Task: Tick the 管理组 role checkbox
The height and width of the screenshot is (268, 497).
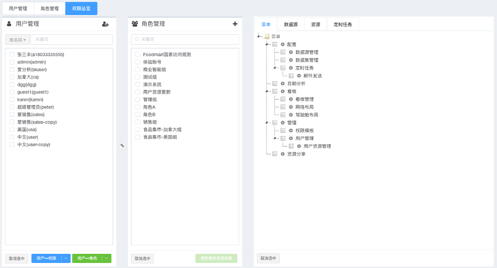Action: [137, 100]
